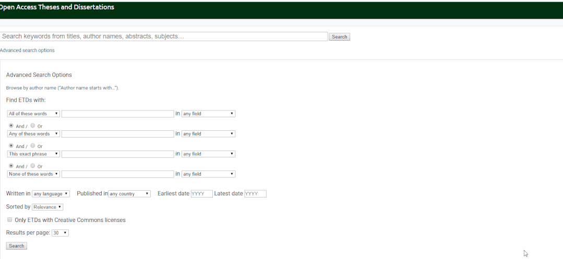Image resolution: width=563 pixels, height=259 pixels.
Task: Select 'And' radio above 'This exact phrase'
Action: click(x=11, y=145)
